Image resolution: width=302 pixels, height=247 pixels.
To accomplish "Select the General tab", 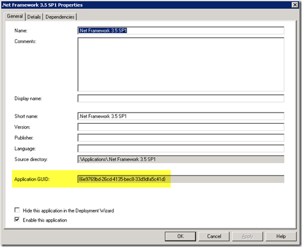I will click(15, 16).
